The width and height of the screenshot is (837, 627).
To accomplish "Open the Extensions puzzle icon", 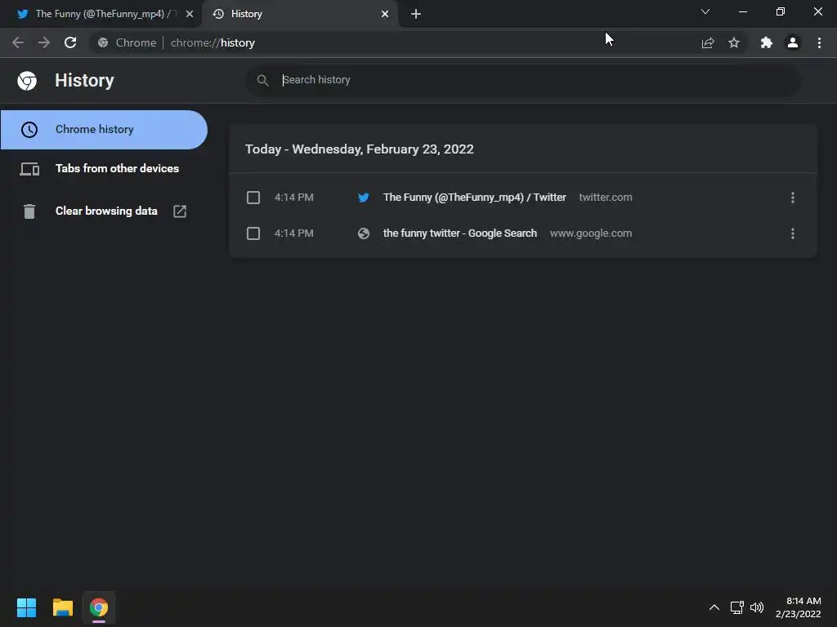I will click(767, 42).
